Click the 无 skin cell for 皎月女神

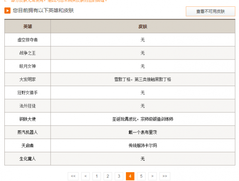143,66
